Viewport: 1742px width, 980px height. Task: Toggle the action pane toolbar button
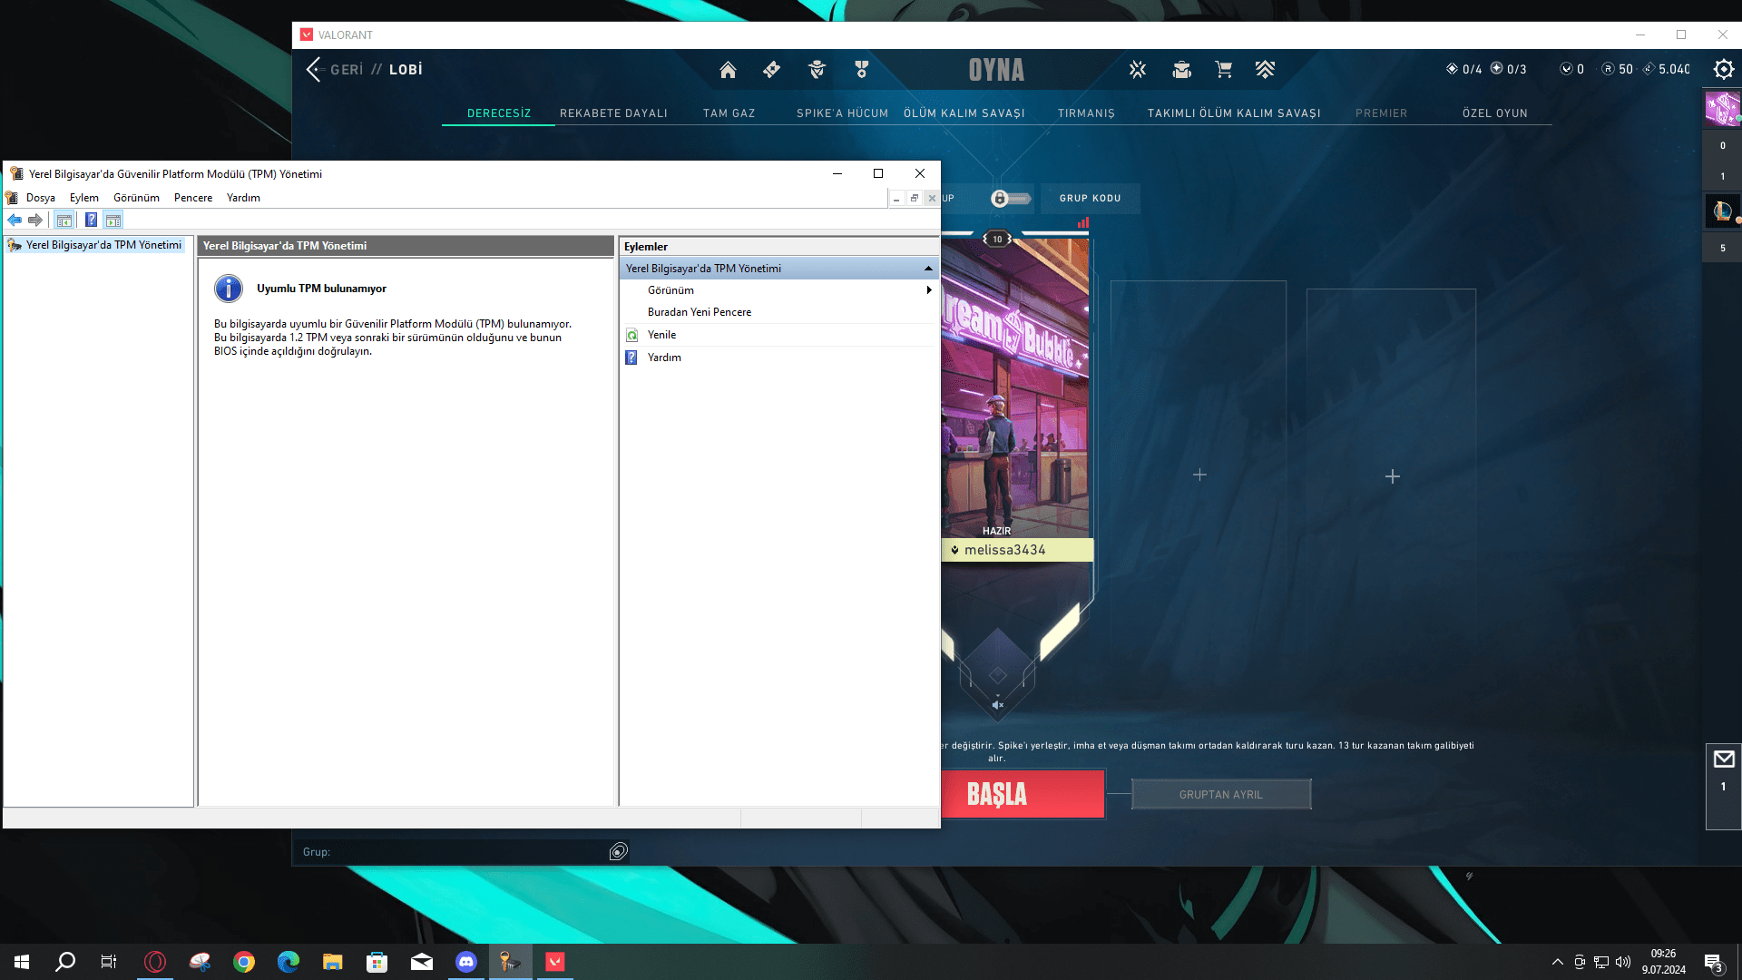[113, 220]
